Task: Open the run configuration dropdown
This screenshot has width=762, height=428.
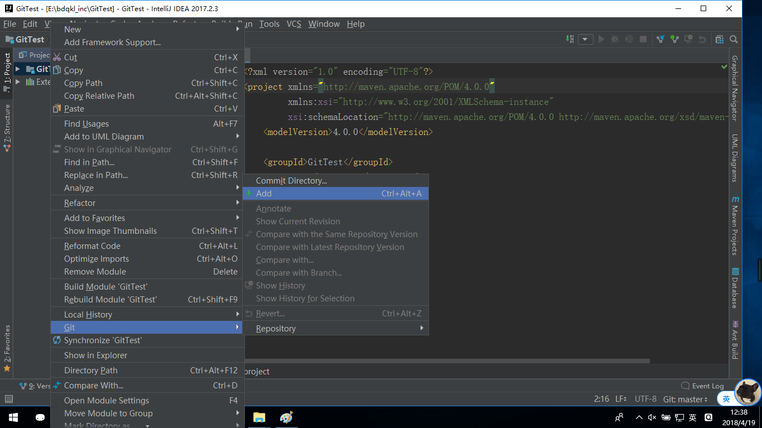Action: pyautogui.click(x=585, y=39)
